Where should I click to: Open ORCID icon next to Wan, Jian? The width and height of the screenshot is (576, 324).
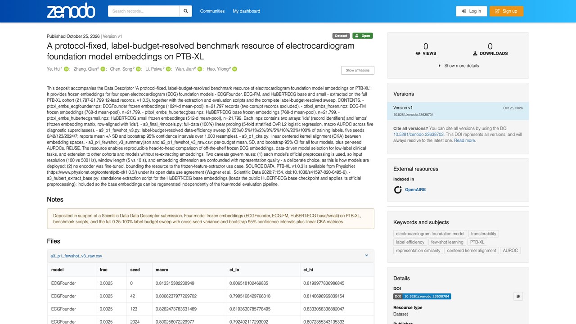pyautogui.click(x=200, y=69)
